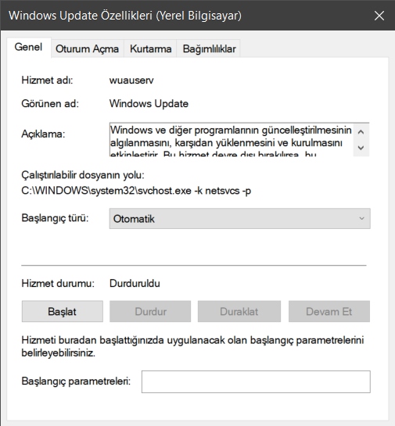Click the disabled Duraklat button
The width and height of the screenshot is (395, 426).
[239, 311]
